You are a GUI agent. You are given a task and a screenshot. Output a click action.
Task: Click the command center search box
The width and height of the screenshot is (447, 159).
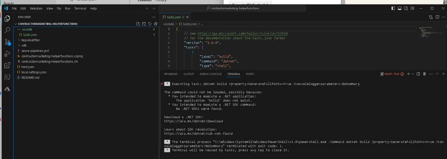[232, 9]
